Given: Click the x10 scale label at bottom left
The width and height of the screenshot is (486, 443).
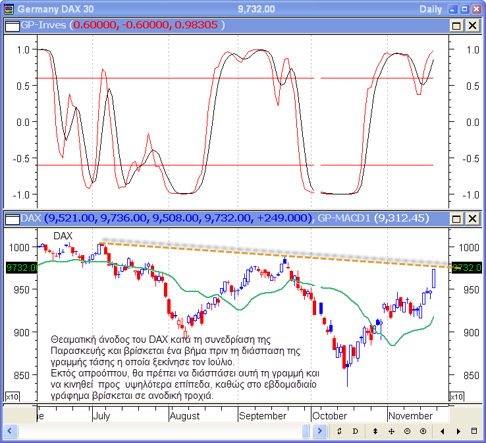Looking at the screenshot, I should pos(12,396).
